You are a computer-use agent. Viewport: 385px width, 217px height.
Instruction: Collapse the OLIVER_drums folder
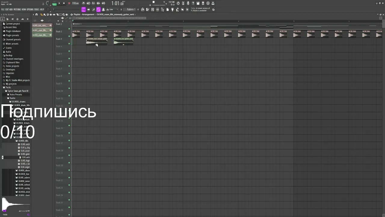pyautogui.click(x=18, y=102)
